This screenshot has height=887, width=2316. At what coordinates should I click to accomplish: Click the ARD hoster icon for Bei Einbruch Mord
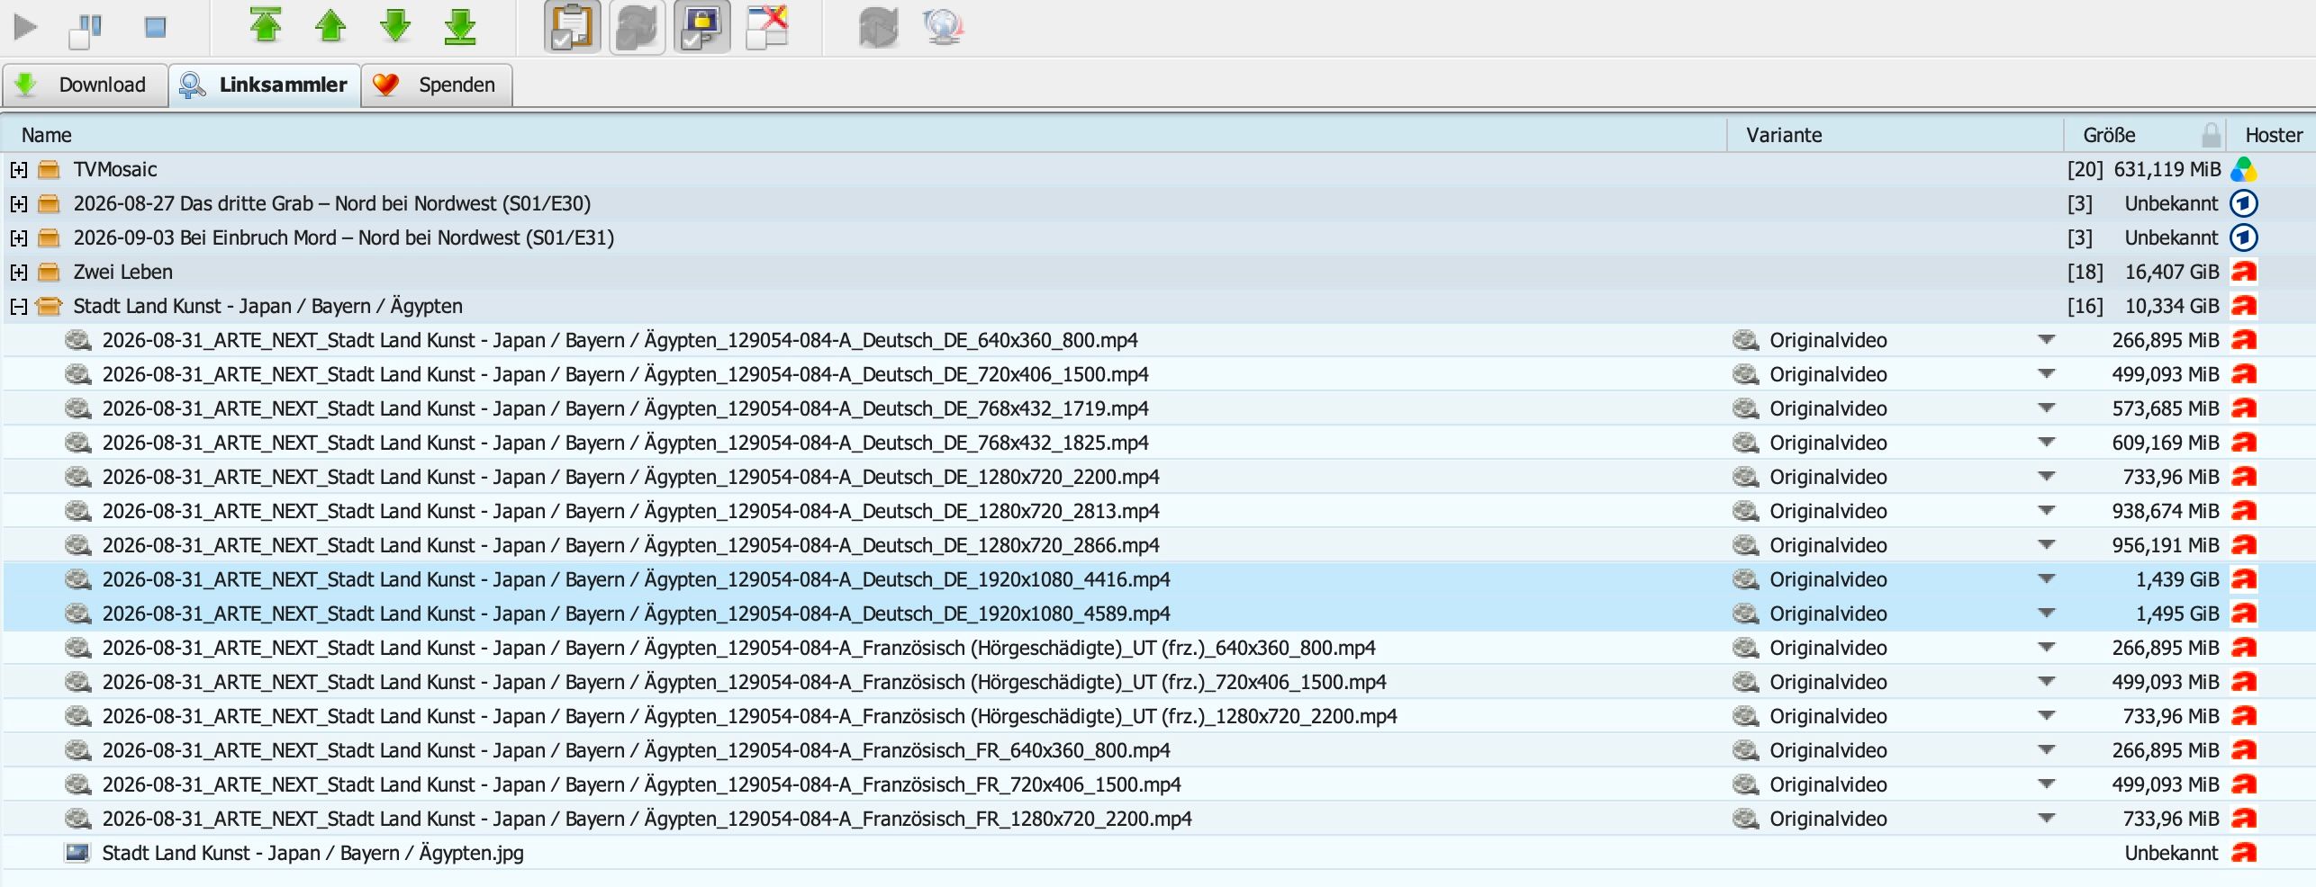click(x=2244, y=237)
